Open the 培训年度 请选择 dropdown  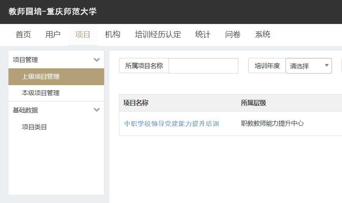point(308,66)
